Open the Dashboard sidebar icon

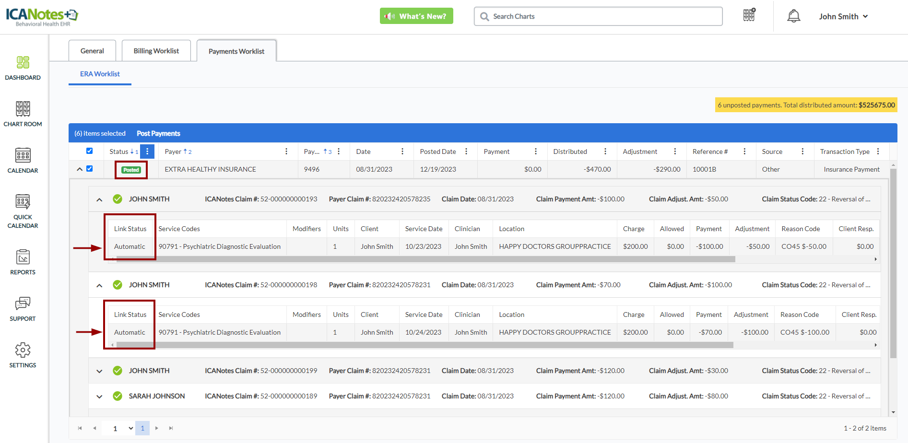pos(23,63)
